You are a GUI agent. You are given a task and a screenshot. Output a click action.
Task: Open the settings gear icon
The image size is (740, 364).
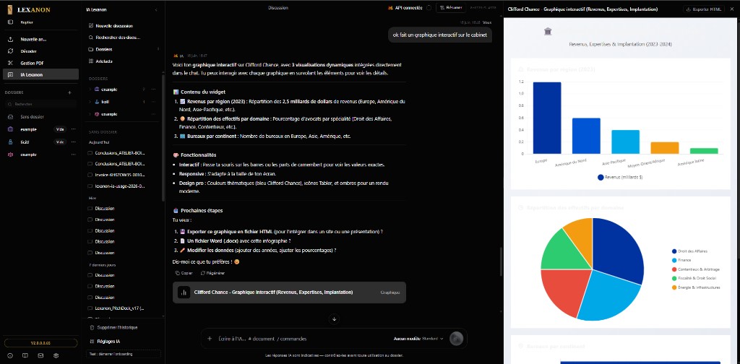(56, 355)
